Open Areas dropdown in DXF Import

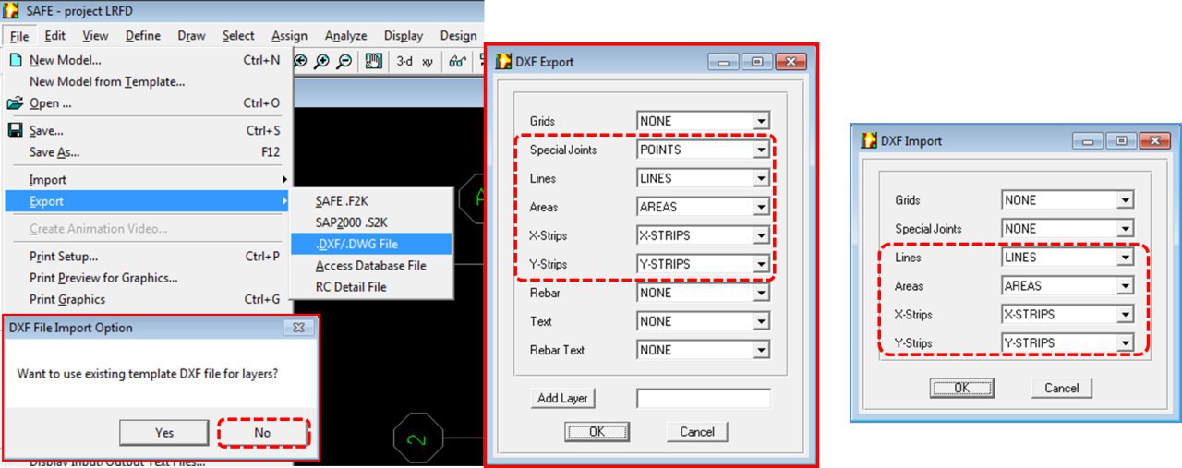(1125, 286)
